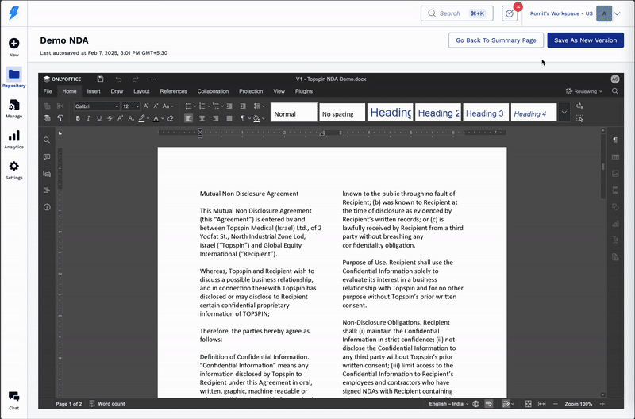Switch to the Collaboration tab

pyautogui.click(x=213, y=91)
